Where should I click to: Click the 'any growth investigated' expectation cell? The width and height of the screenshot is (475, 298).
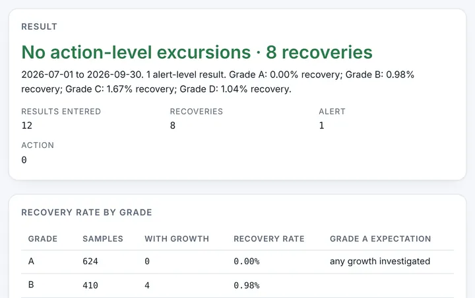[380, 261]
